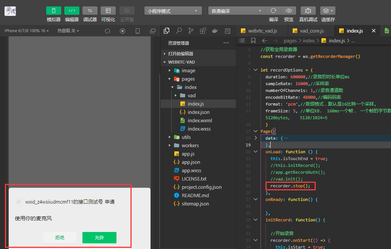
Task: Click the simulator stop/record circle icon
Action: click(123, 31)
